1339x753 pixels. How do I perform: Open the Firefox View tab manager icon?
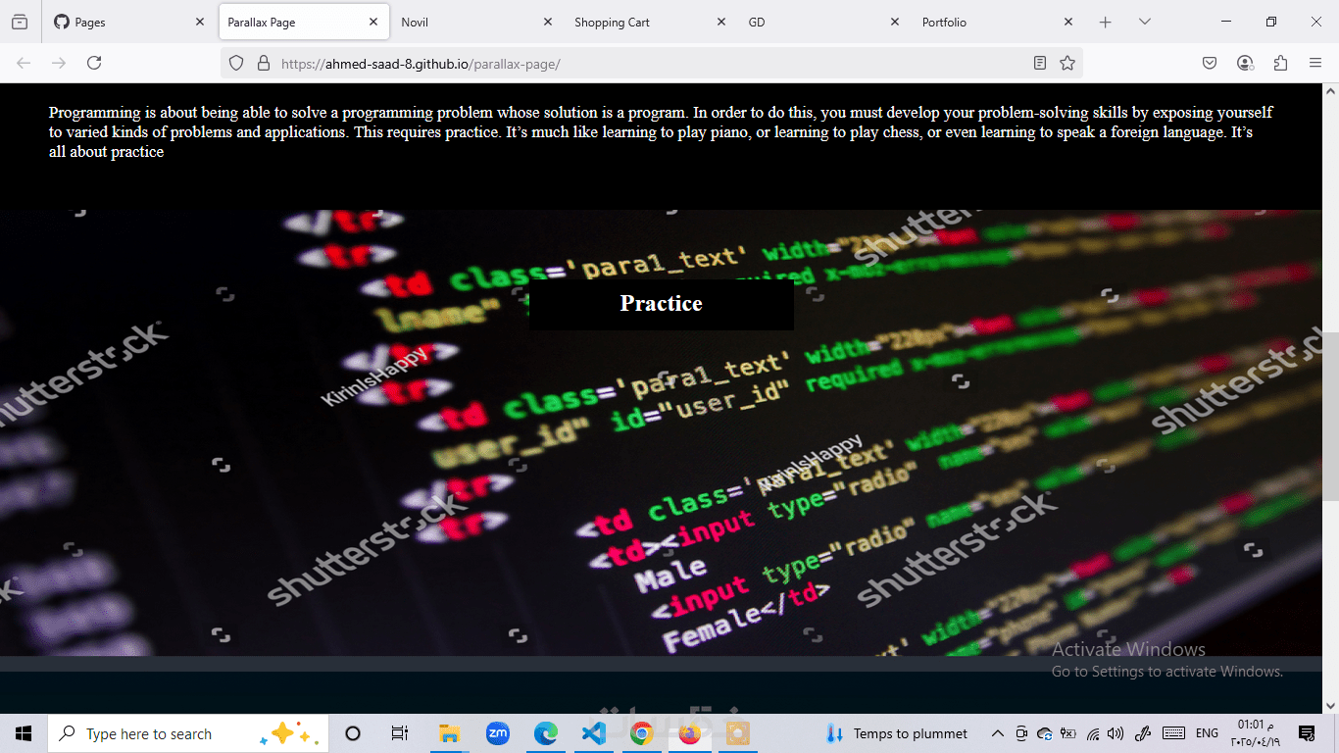pyautogui.click(x=20, y=22)
